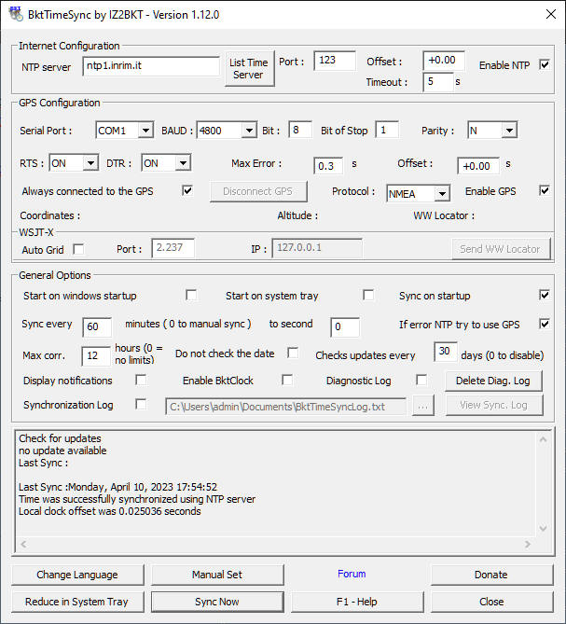Click the Sync Now button
Screen dimensions: 566x624
click(217, 602)
